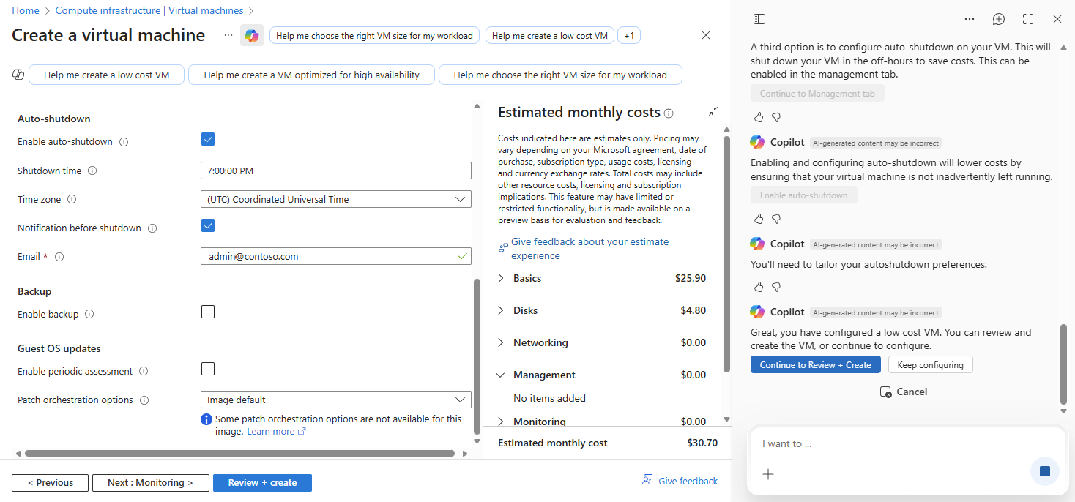Click the add attachment plus icon

pyautogui.click(x=768, y=474)
